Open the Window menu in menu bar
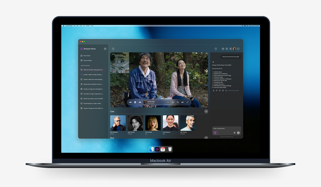Image resolution: width=321 pixels, height=187 pixels. (88, 26)
